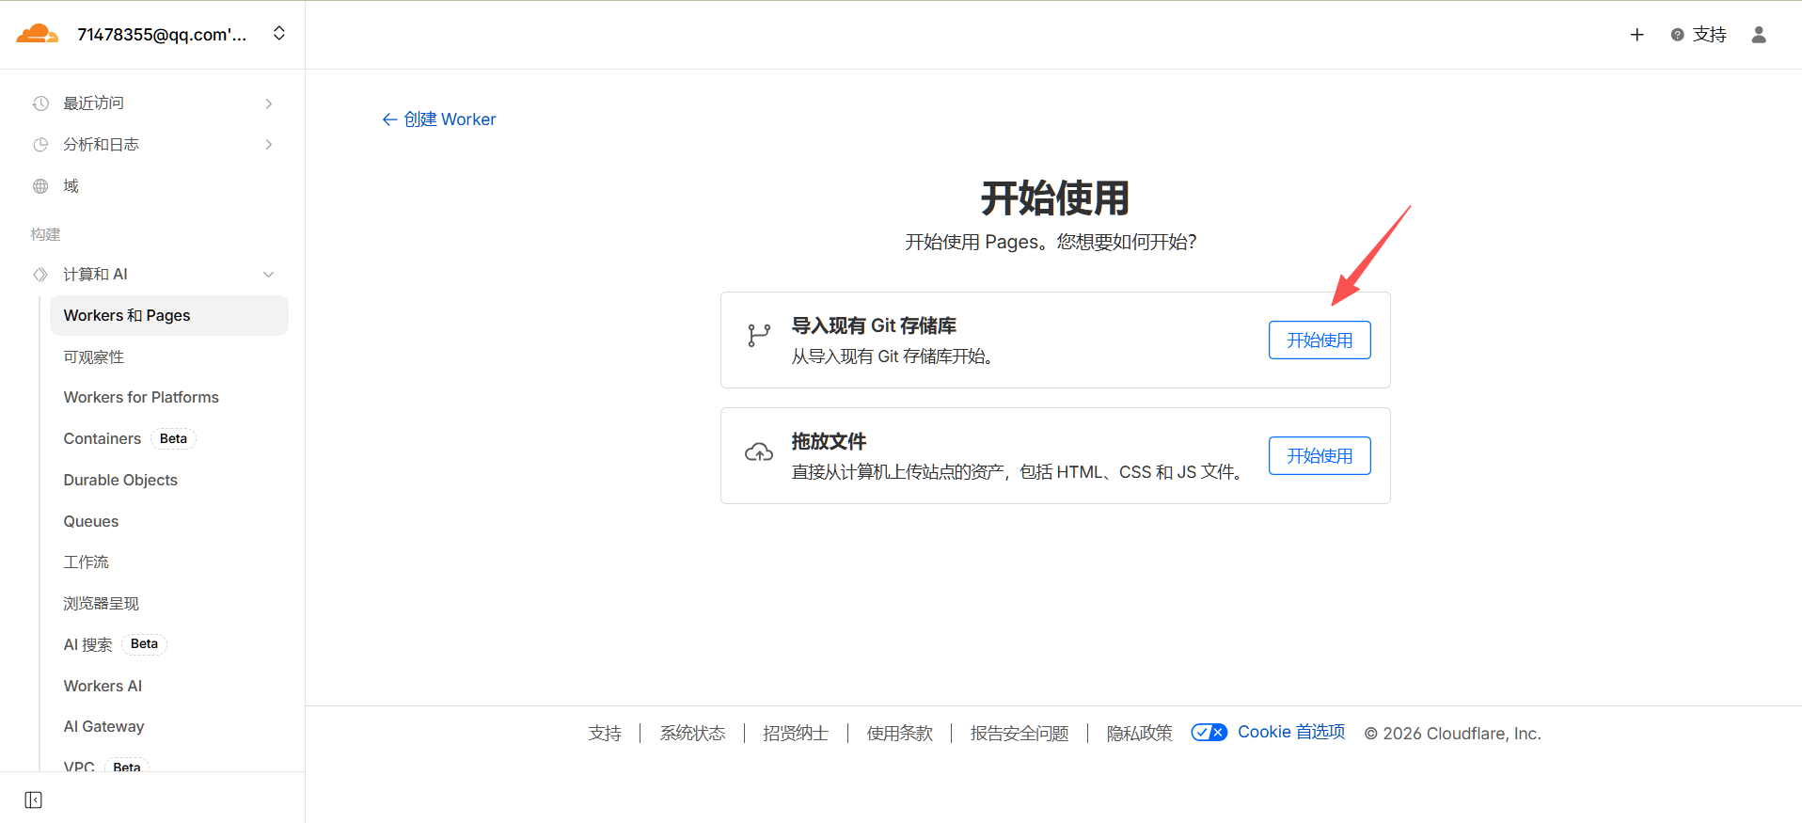Viewport: 1802px width, 823px height.
Task: Click the plus add icon in header
Action: (1636, 35)
